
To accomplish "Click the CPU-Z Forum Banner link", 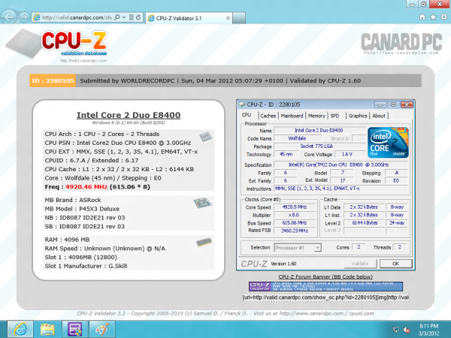I will [325, 276].
